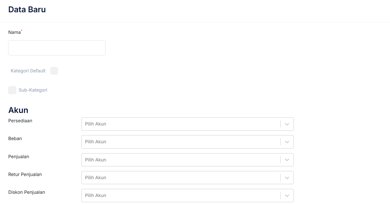The height and width of the screenshot is (204, 390).
Task: Click Pilih Akun placeholder in Diskon Penjualan field
Action: [96, 196]
